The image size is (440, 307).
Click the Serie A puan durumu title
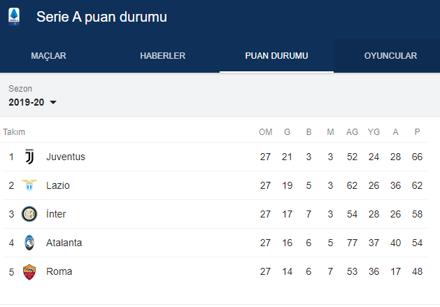101,17
